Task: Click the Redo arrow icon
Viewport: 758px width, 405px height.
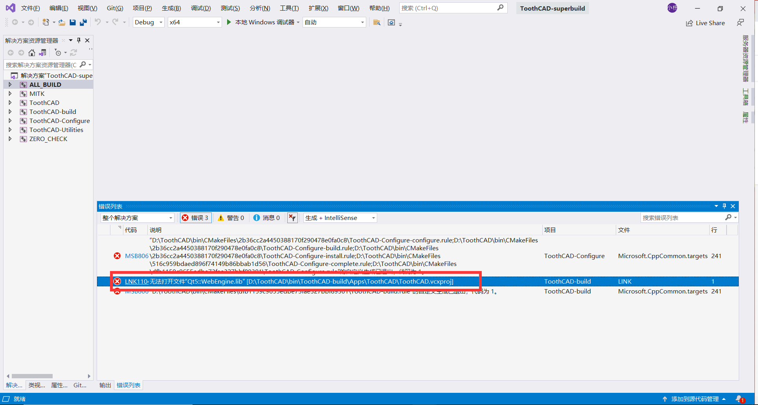Action: (x=115, y=22)
